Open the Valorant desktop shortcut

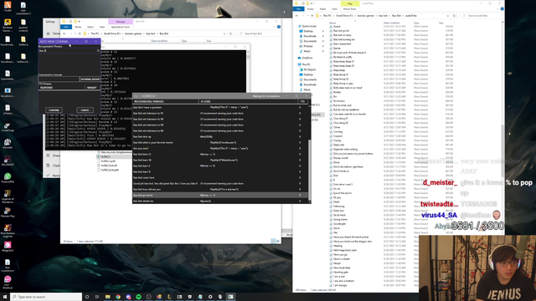8,161
